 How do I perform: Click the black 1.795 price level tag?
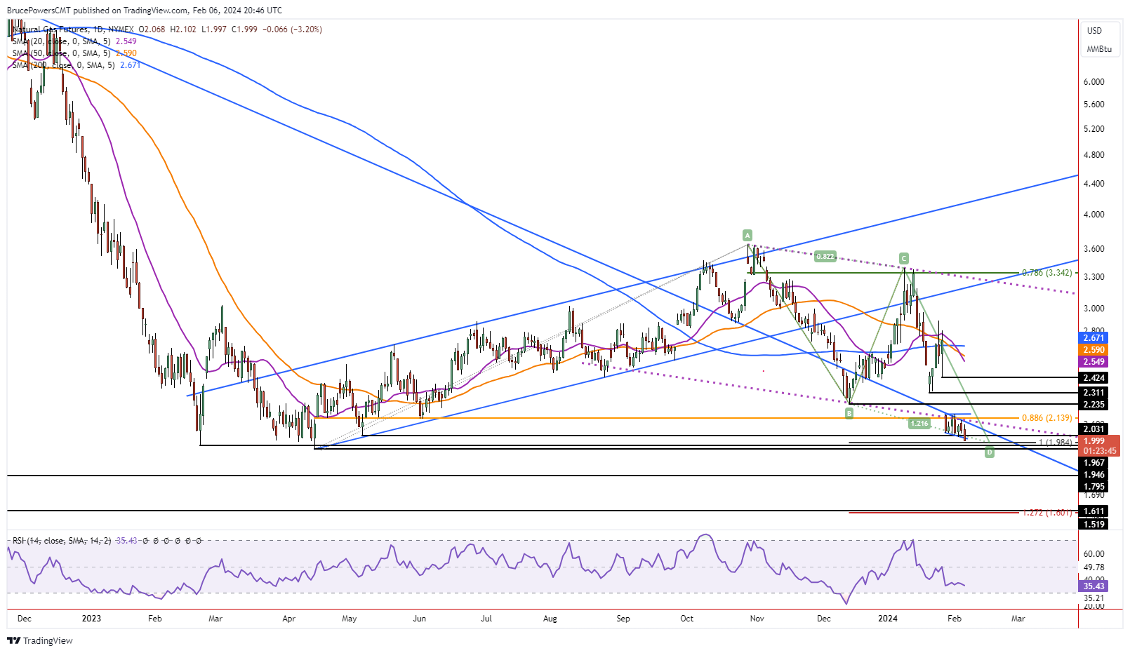[x=1094, y=487]
